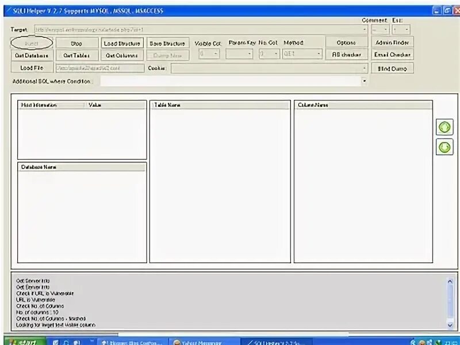The width and height of the screenshot is (460, 345).
Task: Open the Target URL dropdown arrow
Action: tap(365, 29)
